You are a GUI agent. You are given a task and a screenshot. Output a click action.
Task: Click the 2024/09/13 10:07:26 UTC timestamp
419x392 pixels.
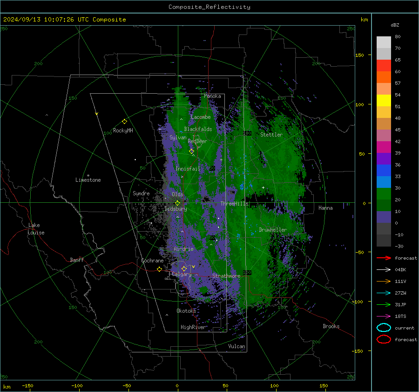point(64,20)
